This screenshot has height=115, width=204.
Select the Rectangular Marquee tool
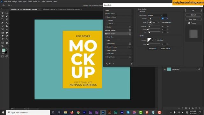click(x=7, y=13)
